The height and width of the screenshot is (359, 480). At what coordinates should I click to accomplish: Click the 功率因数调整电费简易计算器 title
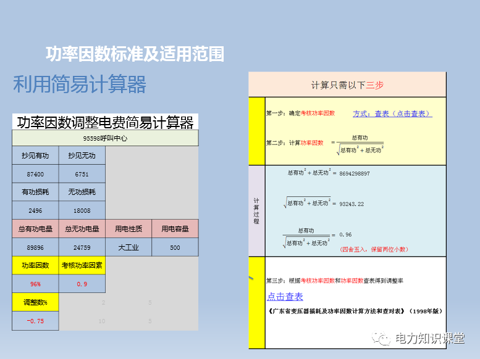(x=105, y=122)
